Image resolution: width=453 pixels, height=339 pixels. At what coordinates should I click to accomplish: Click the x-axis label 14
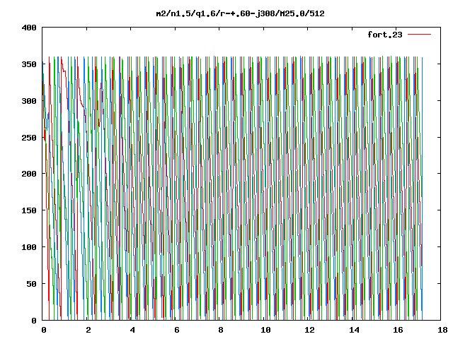point(354,330)
